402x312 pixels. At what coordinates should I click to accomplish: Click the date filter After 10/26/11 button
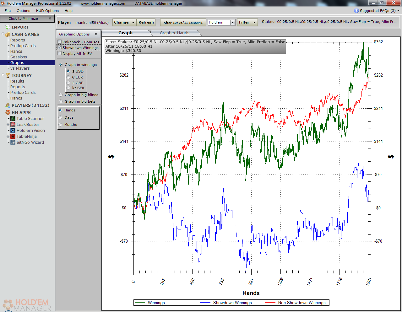click(x=183, y=23)
